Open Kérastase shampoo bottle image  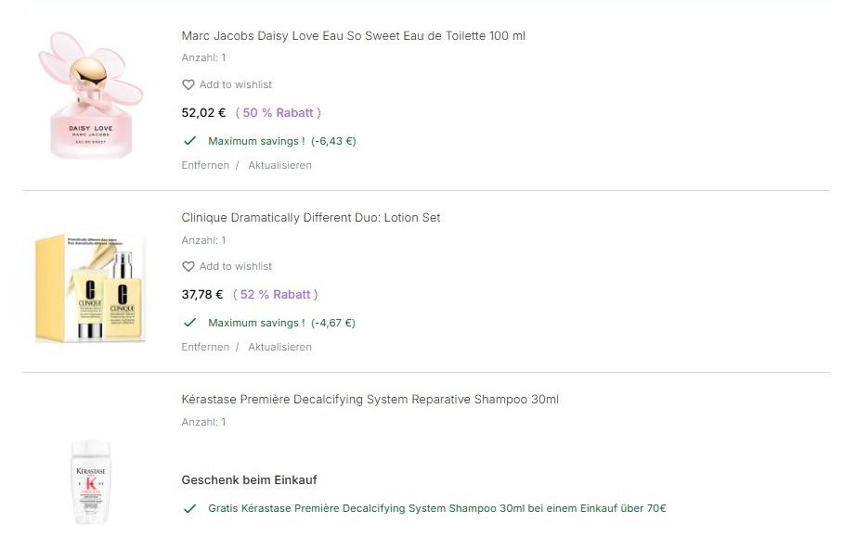[91, 482]
